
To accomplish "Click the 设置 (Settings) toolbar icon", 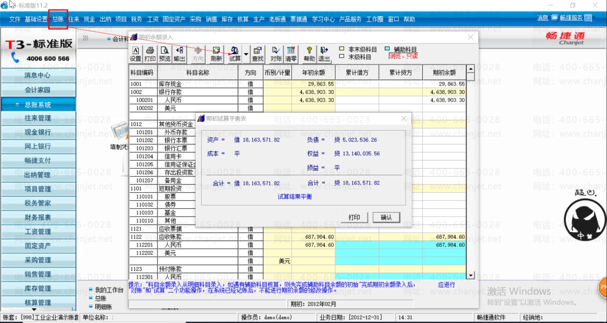I will (x=135, y=54).
